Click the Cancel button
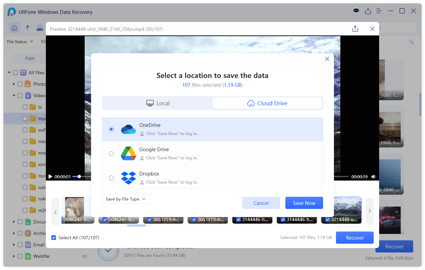This screenshot has height=270, width=425. pos(261,203)
